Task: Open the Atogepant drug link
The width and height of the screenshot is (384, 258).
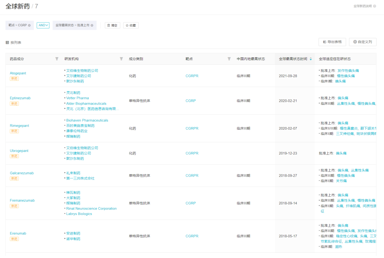Action: [x=18, y=73]
